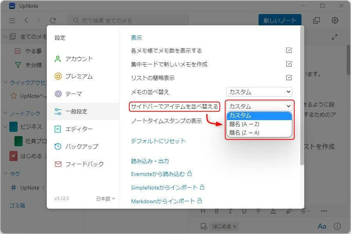
Task: Click the エディター document icon
Action: (x=58, y=129)
